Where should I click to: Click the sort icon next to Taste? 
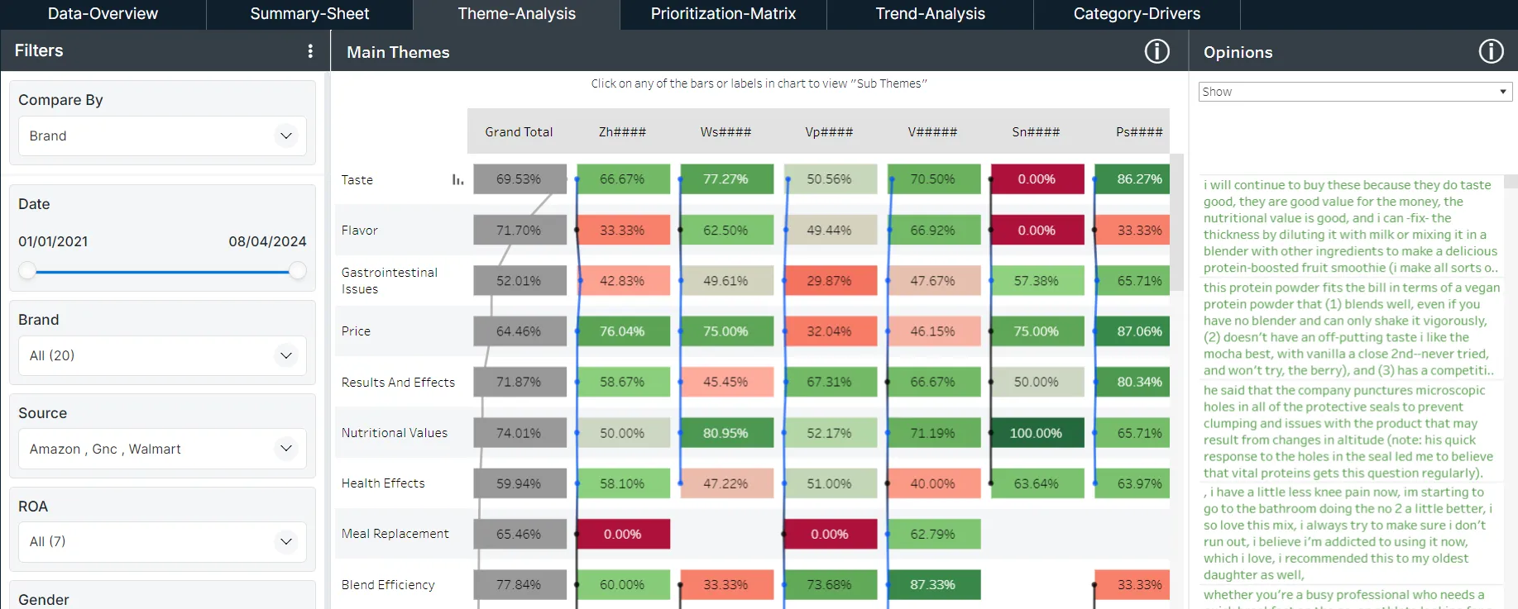(458, 178)
